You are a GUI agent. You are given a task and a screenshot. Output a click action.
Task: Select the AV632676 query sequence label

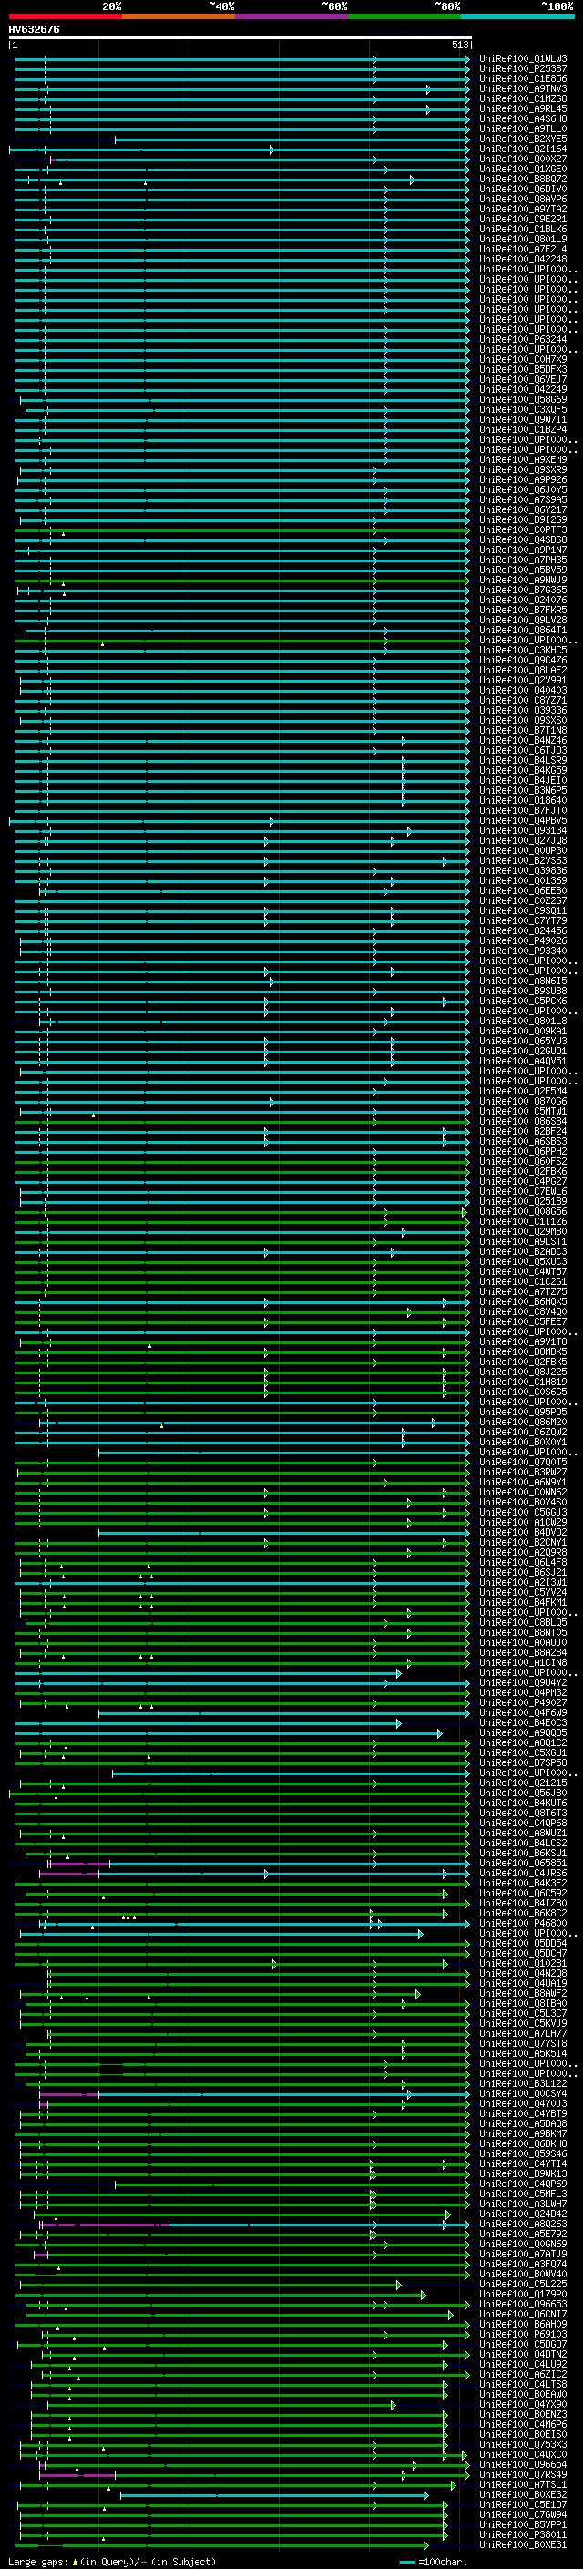pos(34,30)
